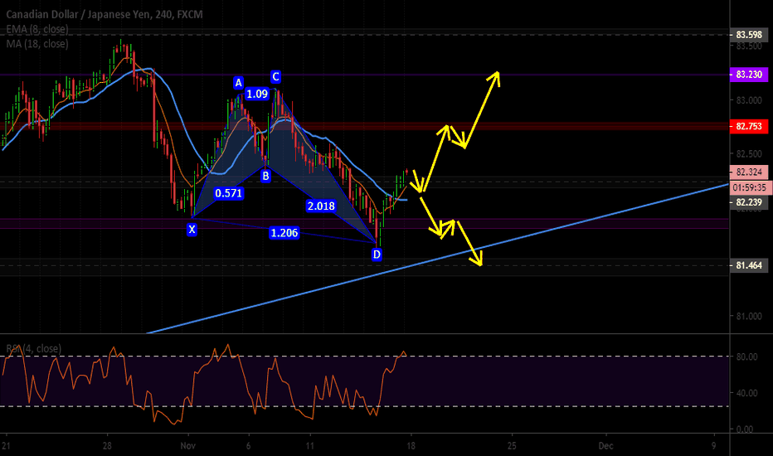This screenshot has height=456, width=773.
Task: Select the EMA (8, close) indicator legend
Action: (x=36, y=30)
